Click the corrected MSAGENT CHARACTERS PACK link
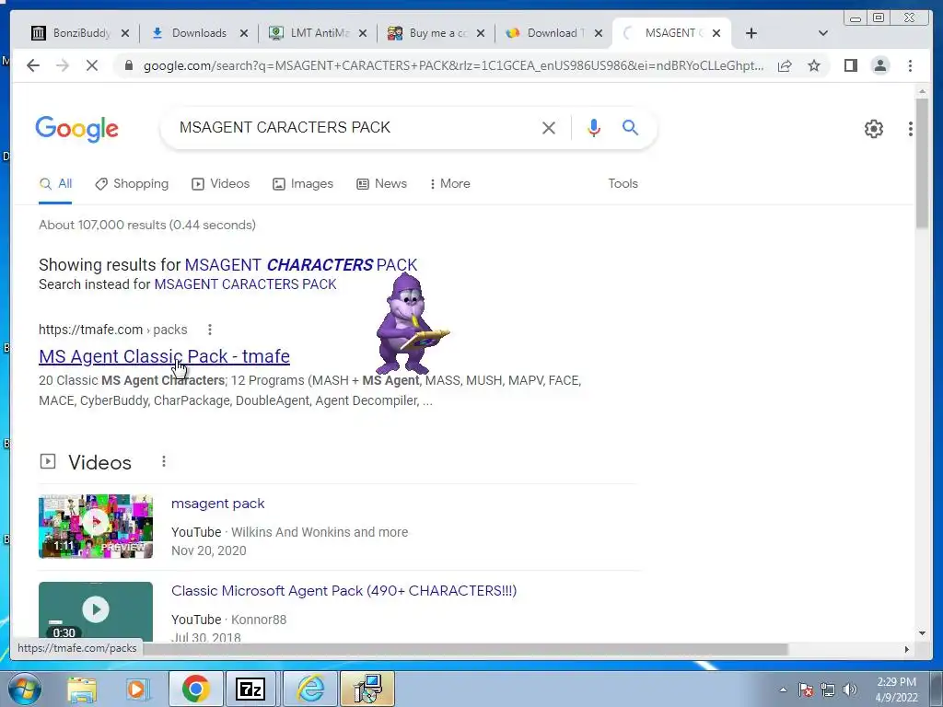943x707 pixels. point(301,264)
